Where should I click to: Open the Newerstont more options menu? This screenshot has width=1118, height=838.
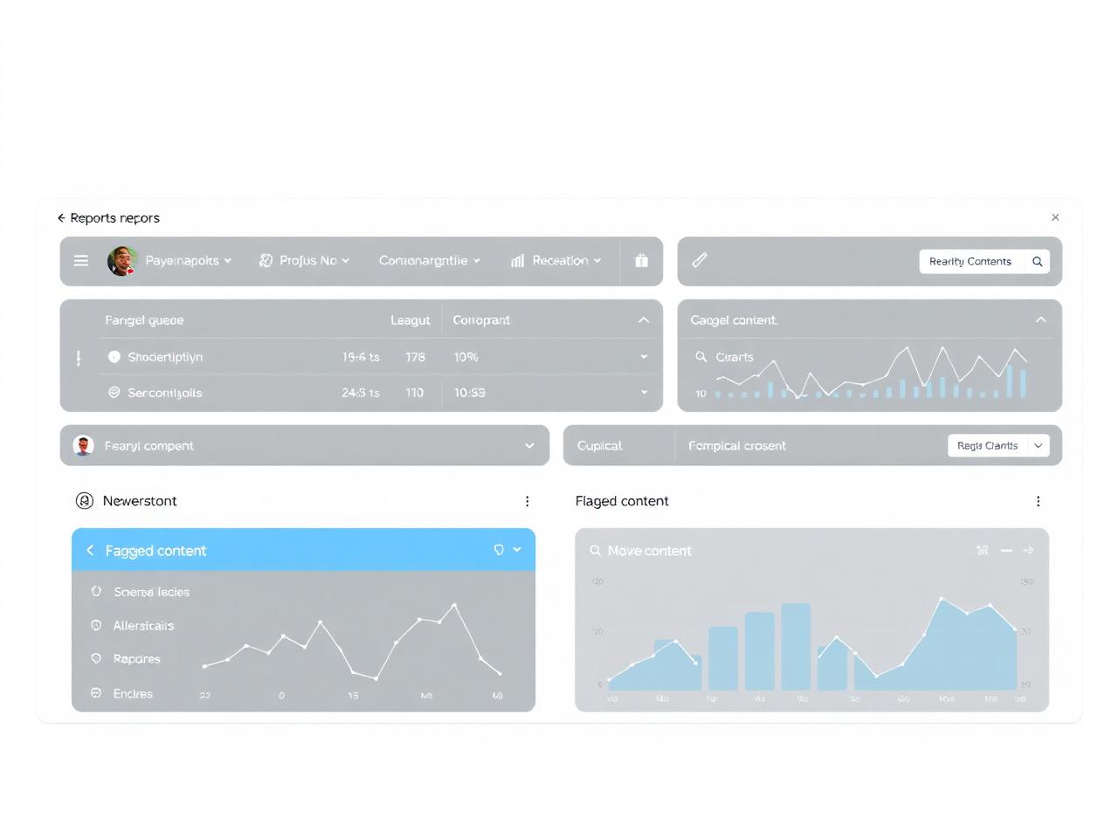click(x=527, y=501)
